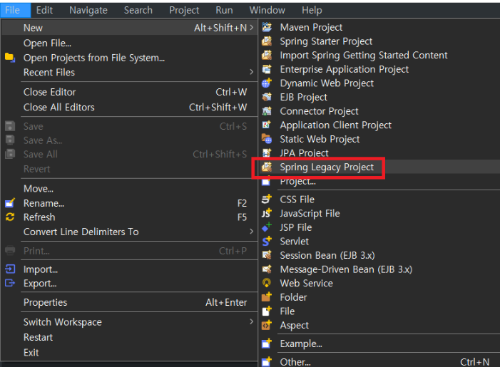Image resolution: width=500 pixels, height=367 pixels.
Task: Click the Connector Project icon
Action: point(267,111)
